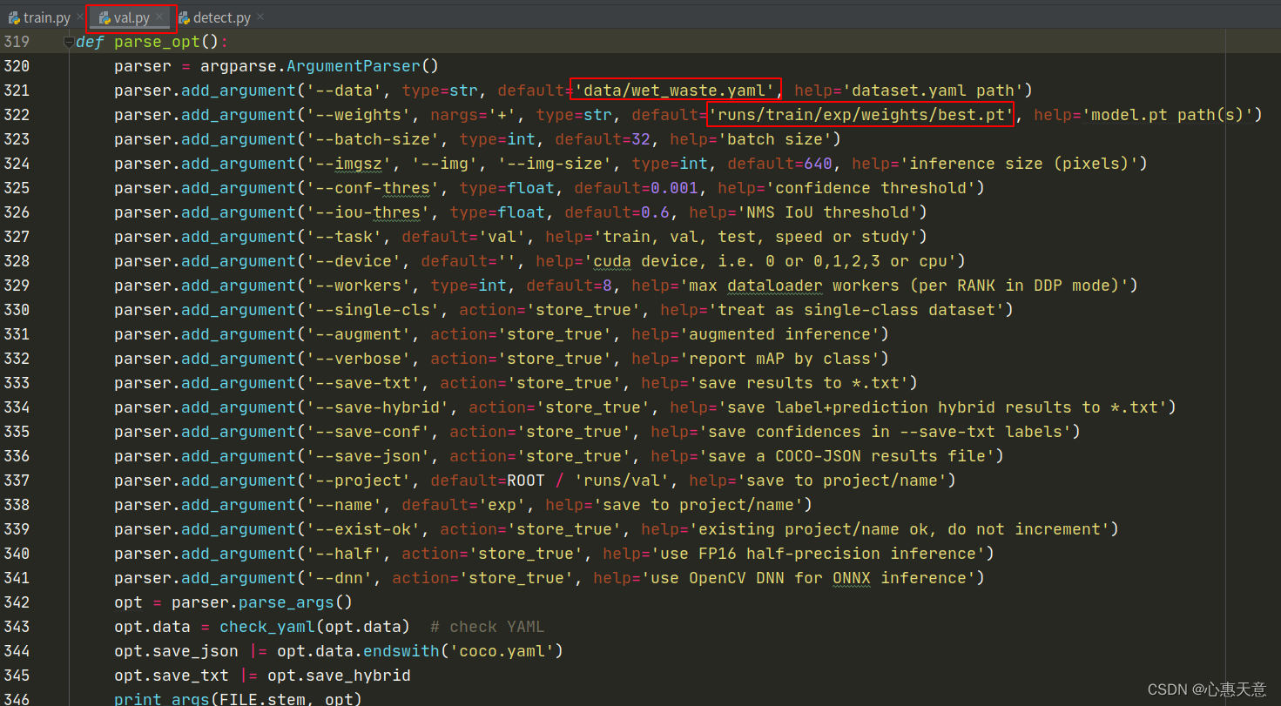Click the '--save-json' argument string
The image size is (1281, 706).
click(368, 456)
